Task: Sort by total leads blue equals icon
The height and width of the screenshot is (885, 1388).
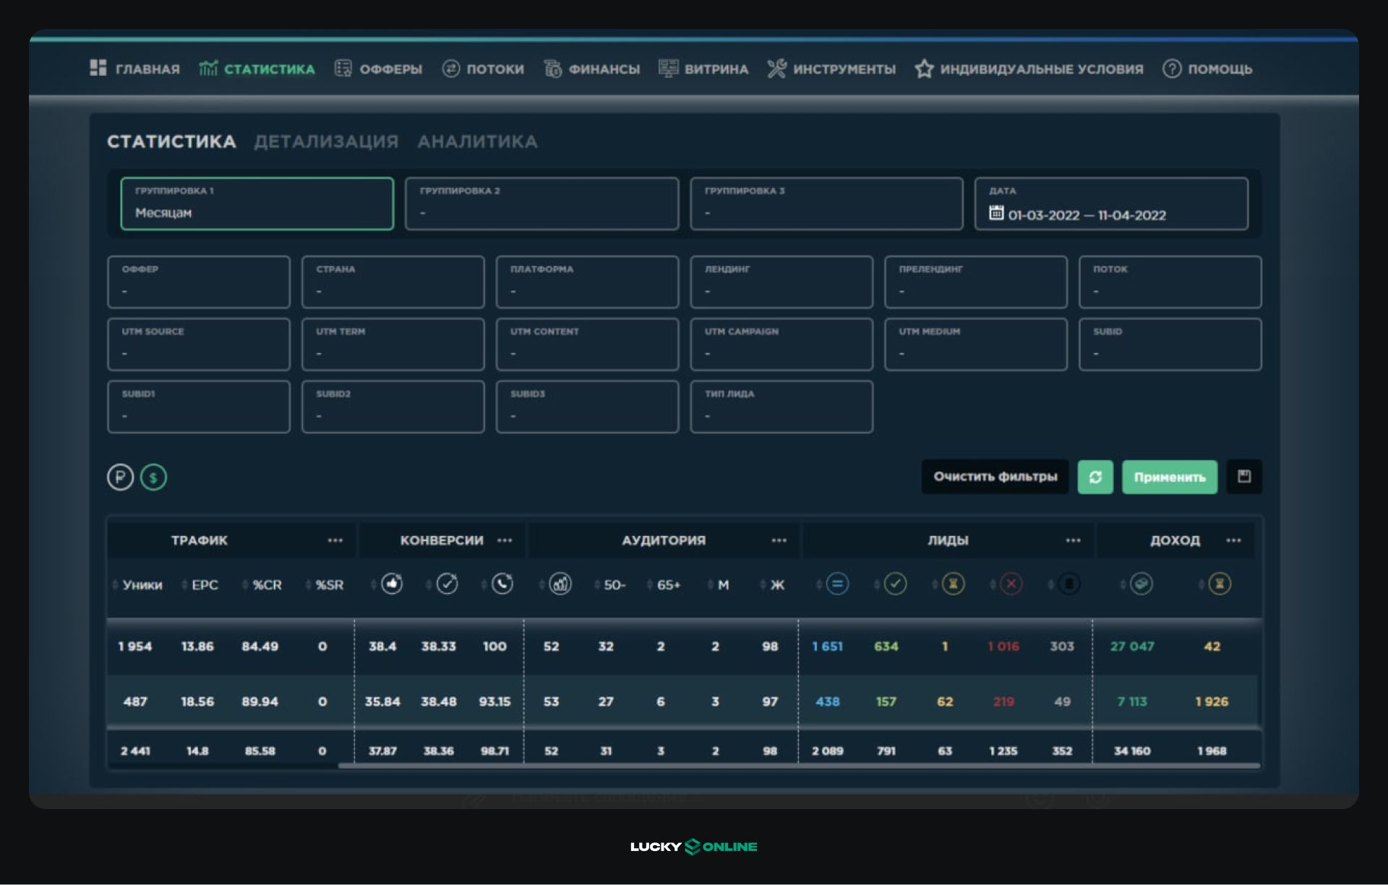Action: click(837, 584)
